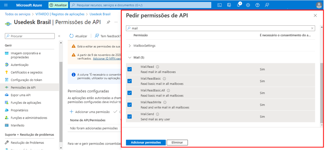Focus the Procurar sidebar search field
325x157 pixels.
coord(30,36)
